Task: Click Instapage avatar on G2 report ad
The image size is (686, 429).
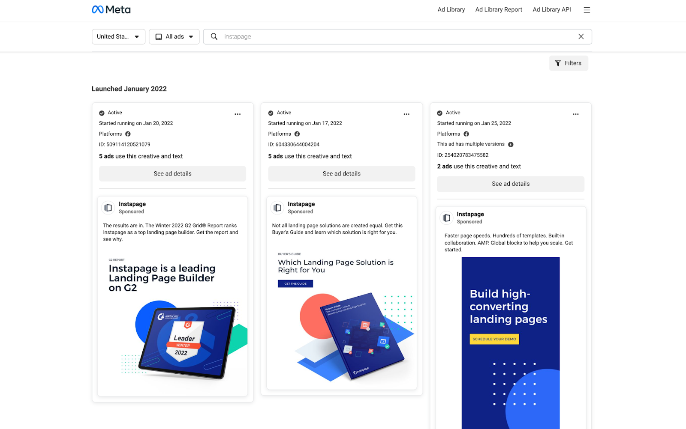Action: [108, 208]
